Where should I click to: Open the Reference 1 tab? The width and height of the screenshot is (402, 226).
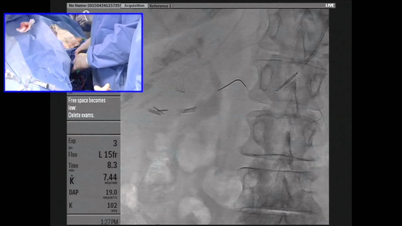tap(160, 6)
